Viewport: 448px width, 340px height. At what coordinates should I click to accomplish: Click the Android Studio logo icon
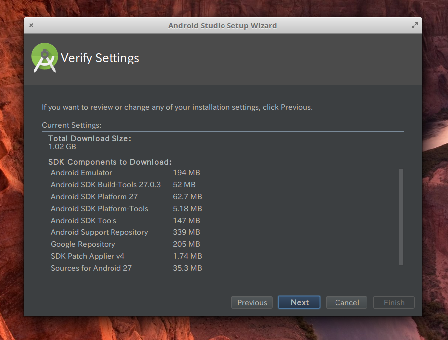[45, 57]
